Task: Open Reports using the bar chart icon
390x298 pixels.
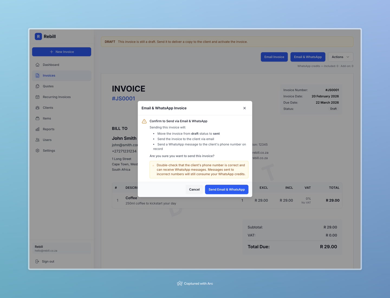Action: (37, 129)
